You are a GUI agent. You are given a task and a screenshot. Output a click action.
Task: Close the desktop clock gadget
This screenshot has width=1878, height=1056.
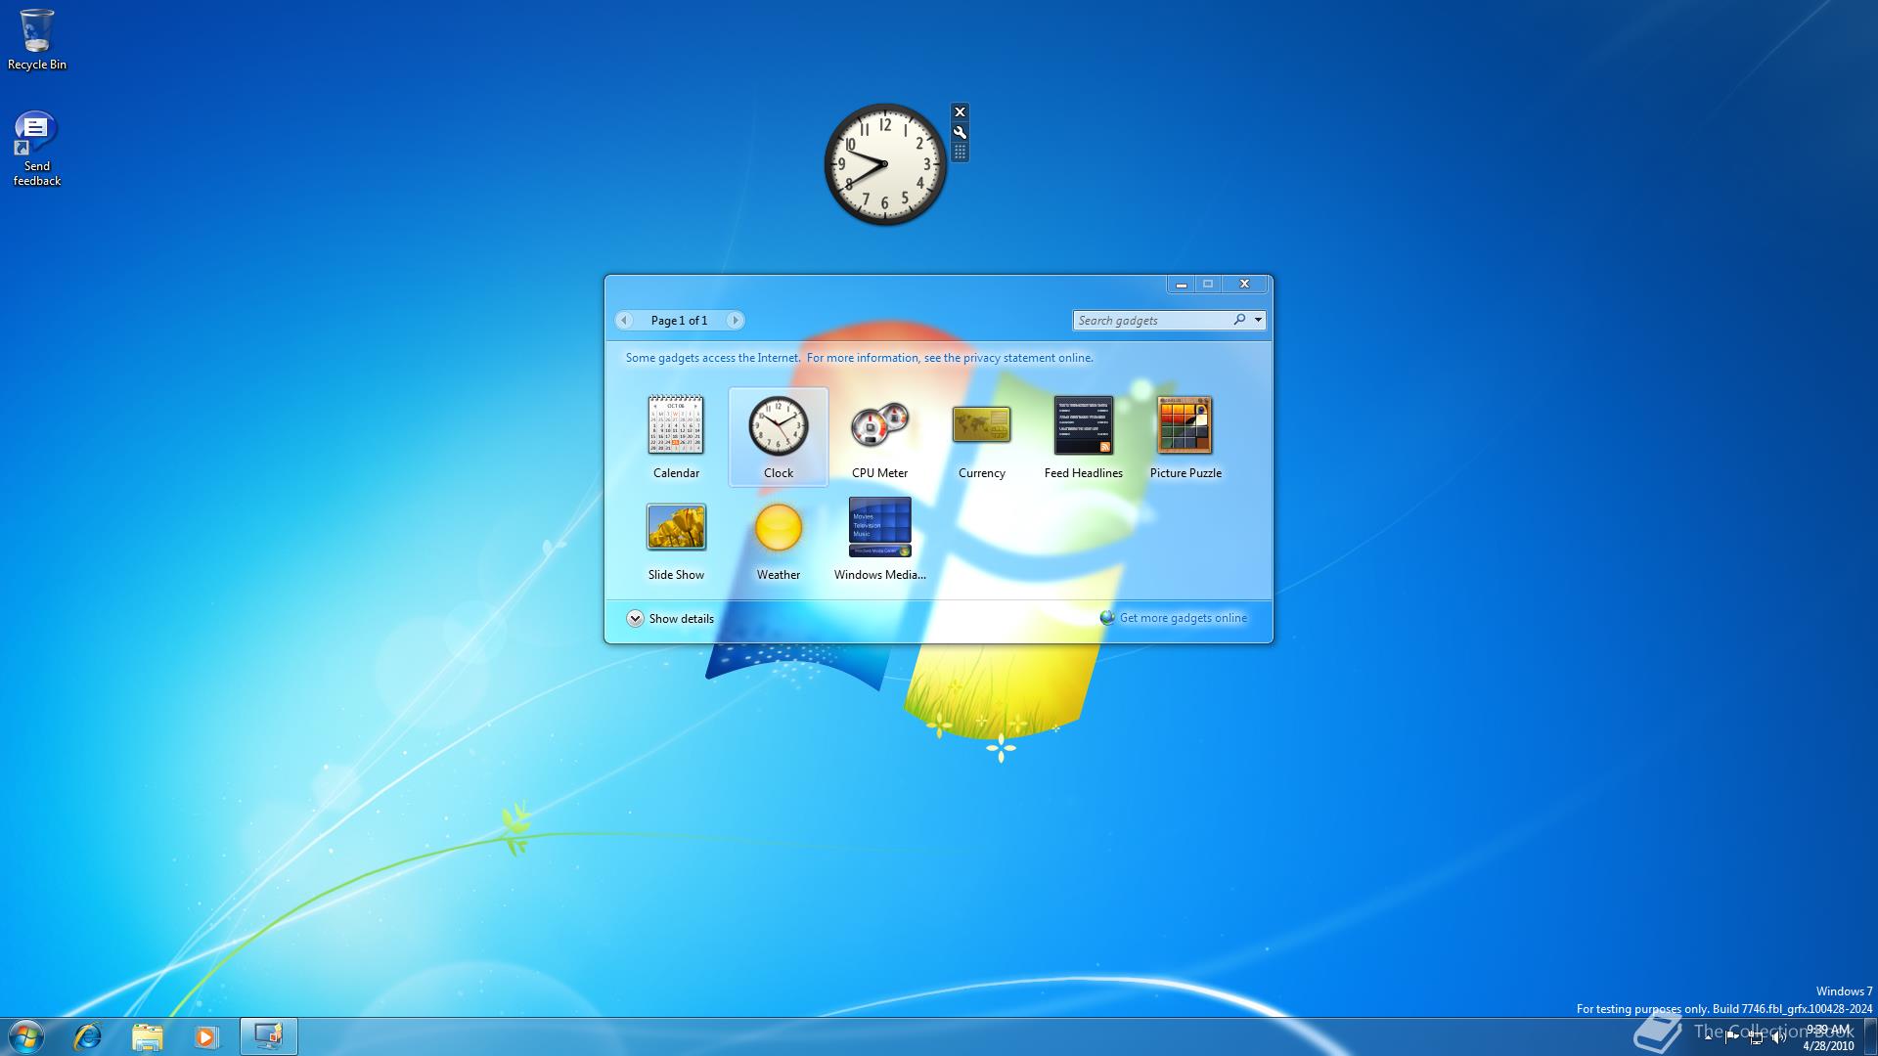tap(960, 112)
